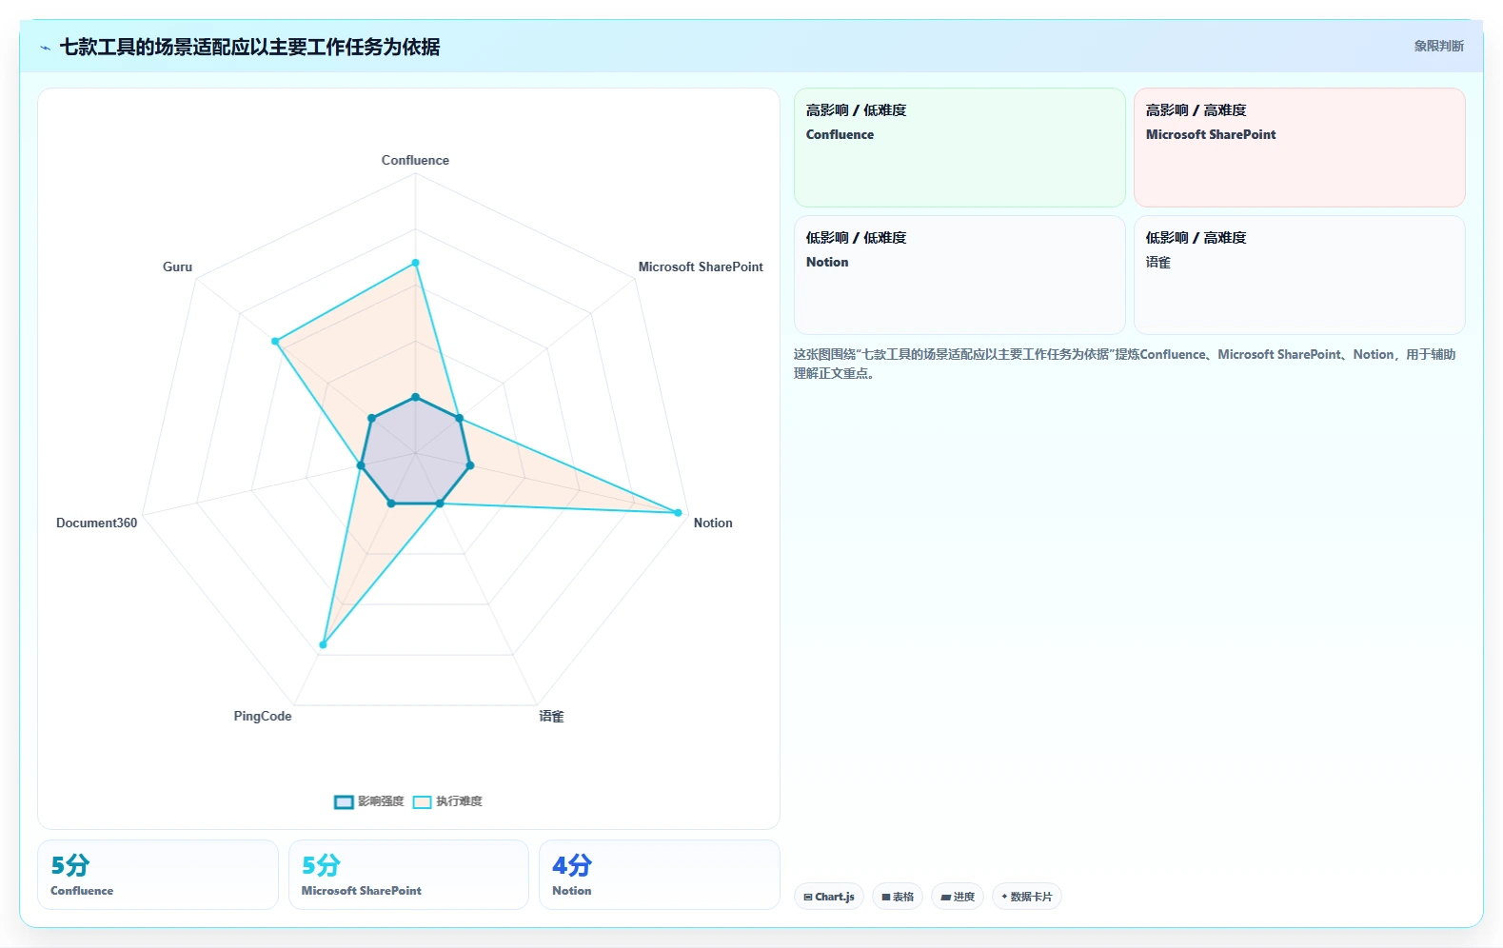The image size is (1503, 948).
Task: Click the 表格 tag chip
Action: click(898, 897)
